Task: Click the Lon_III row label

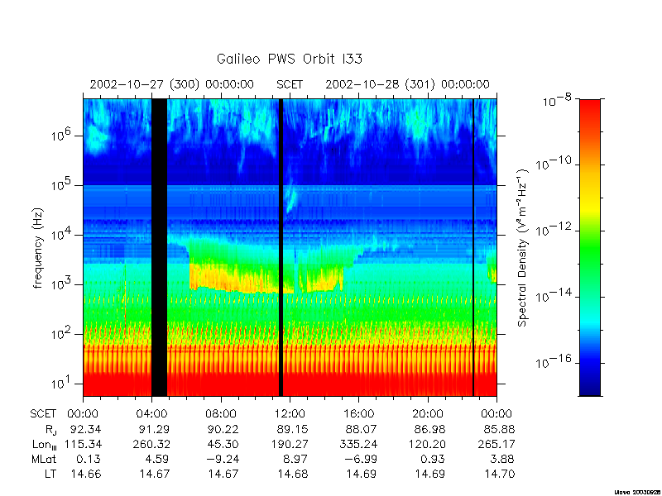Action: pos(45,445)
